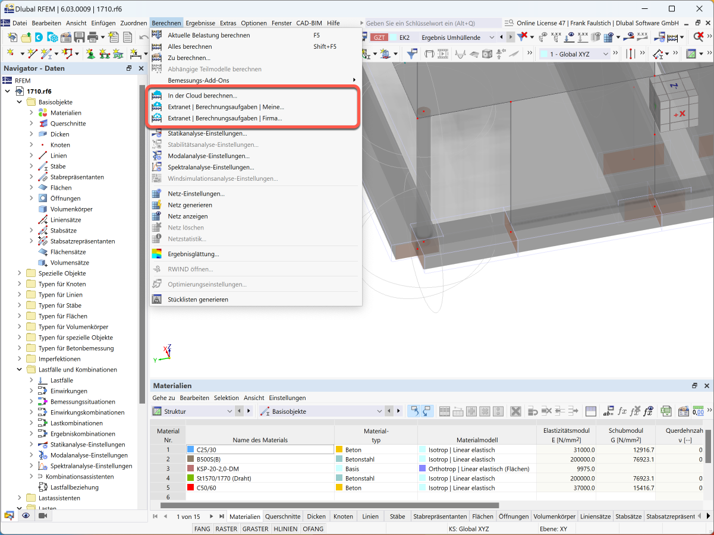
Task: Toggle the FANG snap option in the status bar
Action: pyautogui.click(x=202, y=528)
